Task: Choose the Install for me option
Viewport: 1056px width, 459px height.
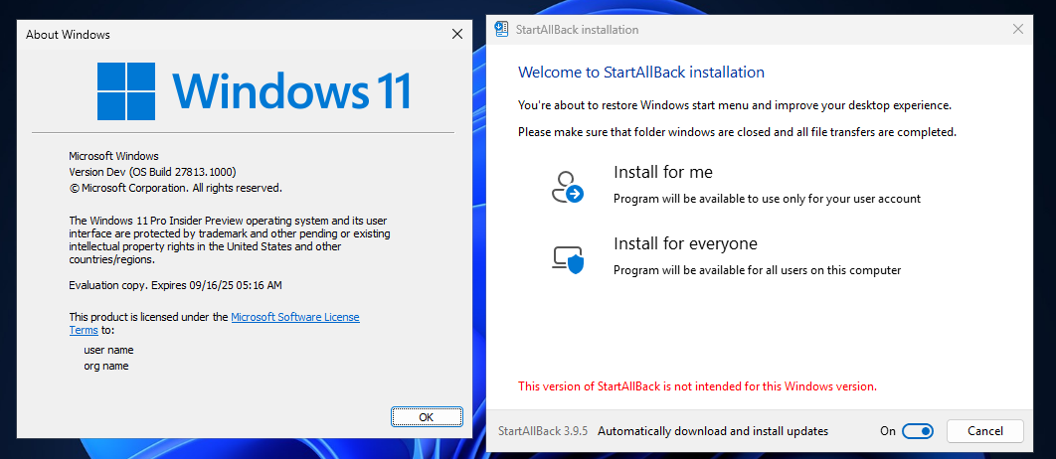Action: pos(736,185)
